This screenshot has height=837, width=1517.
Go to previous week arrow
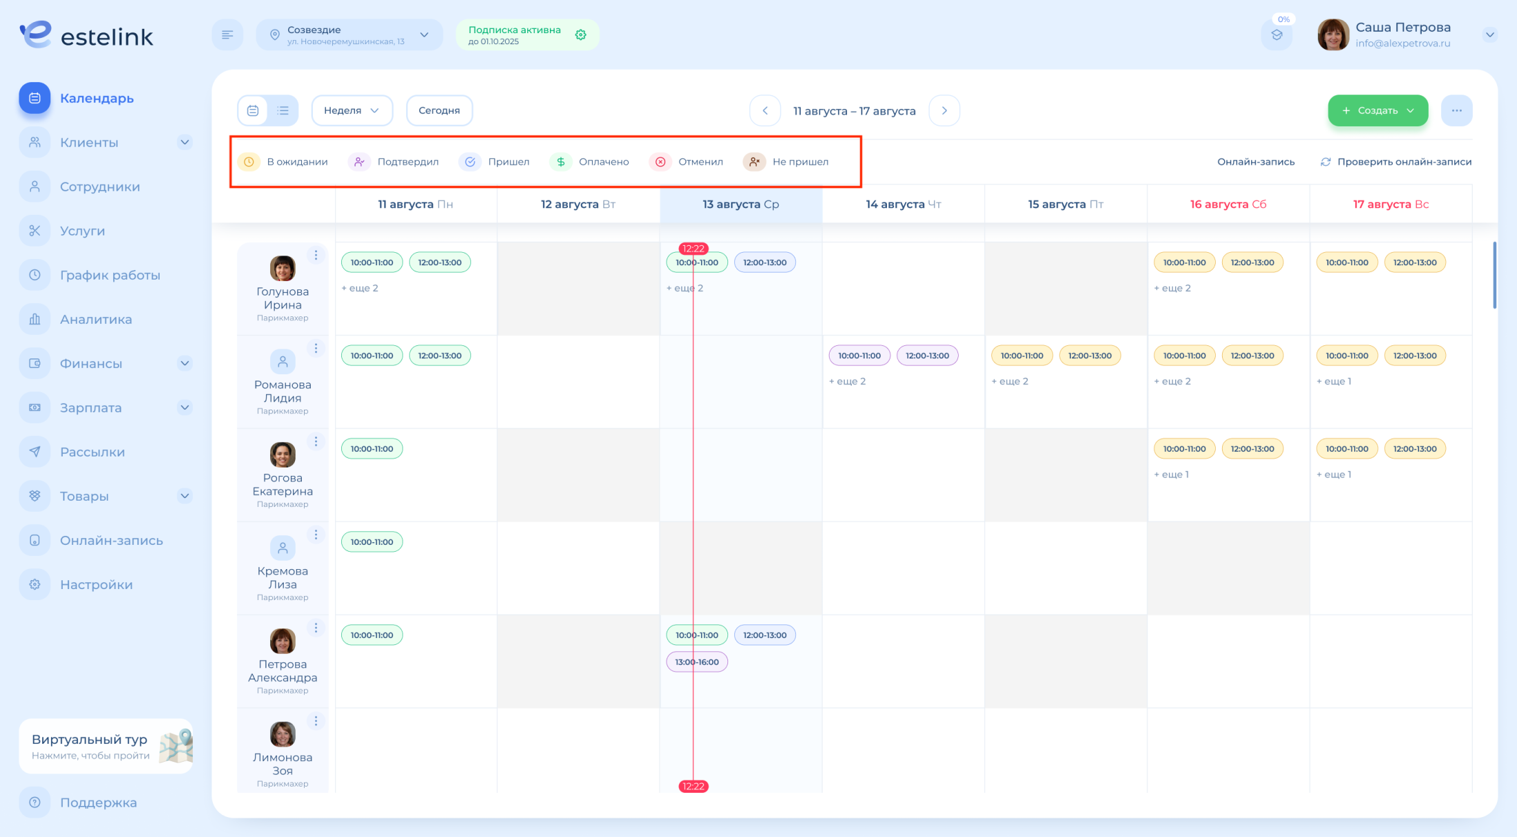[765, 110]
